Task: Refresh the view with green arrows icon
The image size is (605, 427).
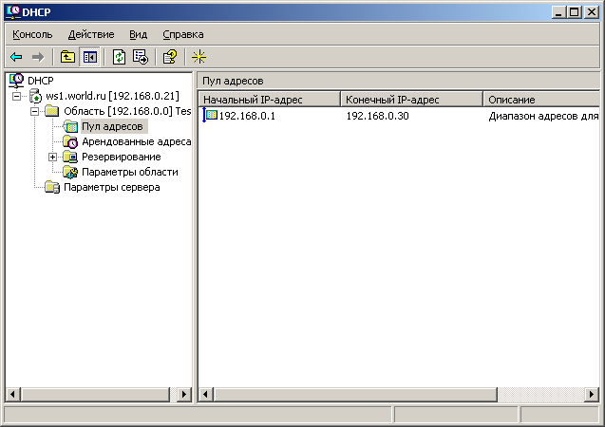Action: 120,58
